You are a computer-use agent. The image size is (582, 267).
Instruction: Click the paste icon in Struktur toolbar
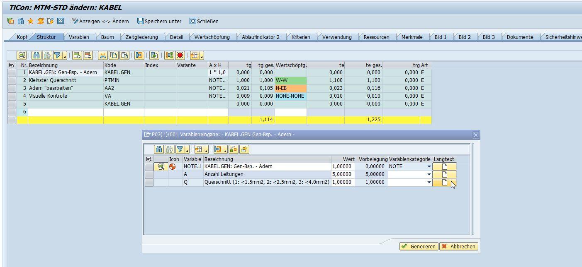point(124,55)
